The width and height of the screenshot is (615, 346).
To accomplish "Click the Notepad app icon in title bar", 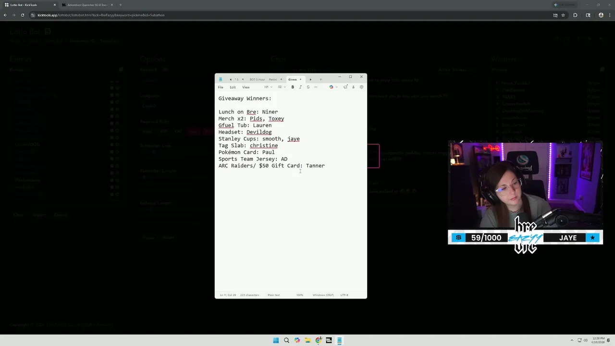I will point(221,79).
